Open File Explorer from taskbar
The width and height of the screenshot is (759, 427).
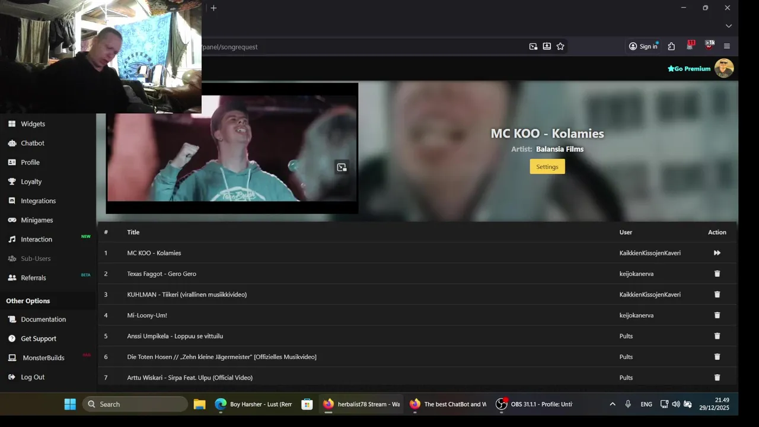pyautogui.click(x=199, y=404)
